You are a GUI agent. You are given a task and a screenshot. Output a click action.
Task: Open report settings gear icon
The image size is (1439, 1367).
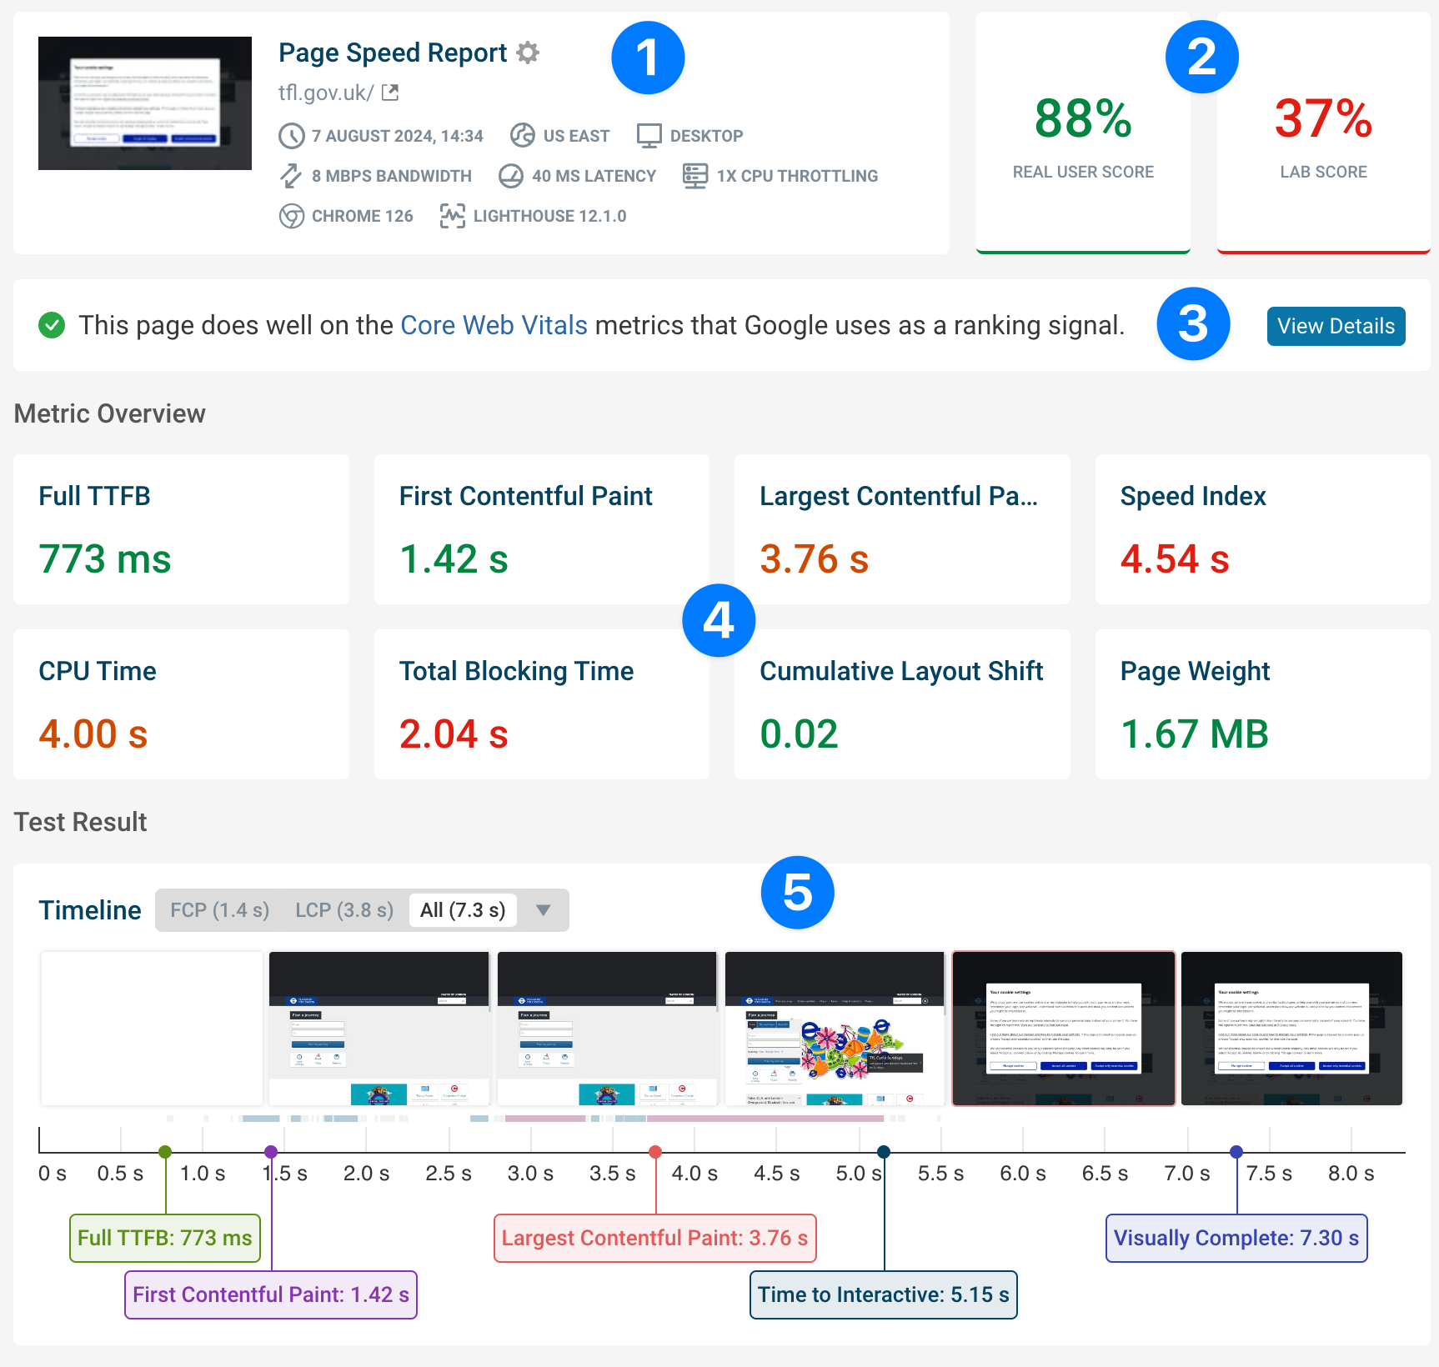pyautogui.click(x=528, y=53)
